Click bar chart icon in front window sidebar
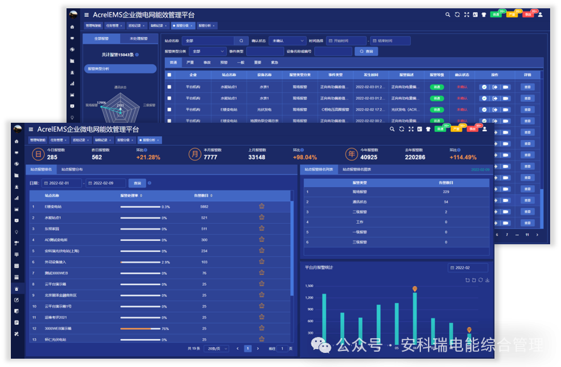561x367 pixels. [17, 198]
